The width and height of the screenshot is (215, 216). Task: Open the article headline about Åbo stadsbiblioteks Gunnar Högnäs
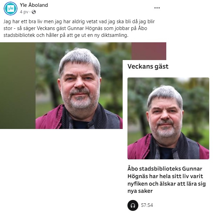167,180
